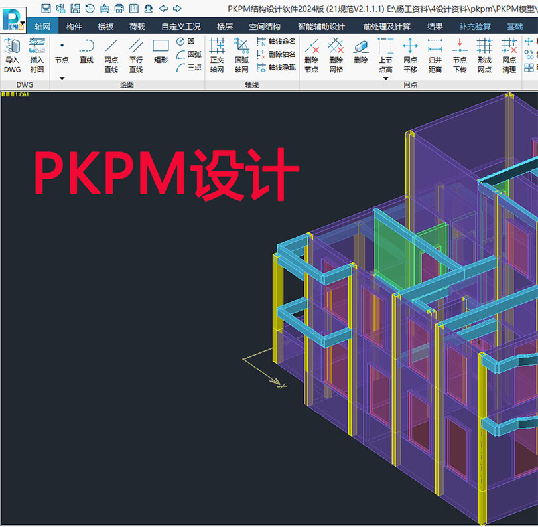Click the Save floppy-disk icon
Screen dimensions: 538x527
pyautogui.click(x=46, y=8)
